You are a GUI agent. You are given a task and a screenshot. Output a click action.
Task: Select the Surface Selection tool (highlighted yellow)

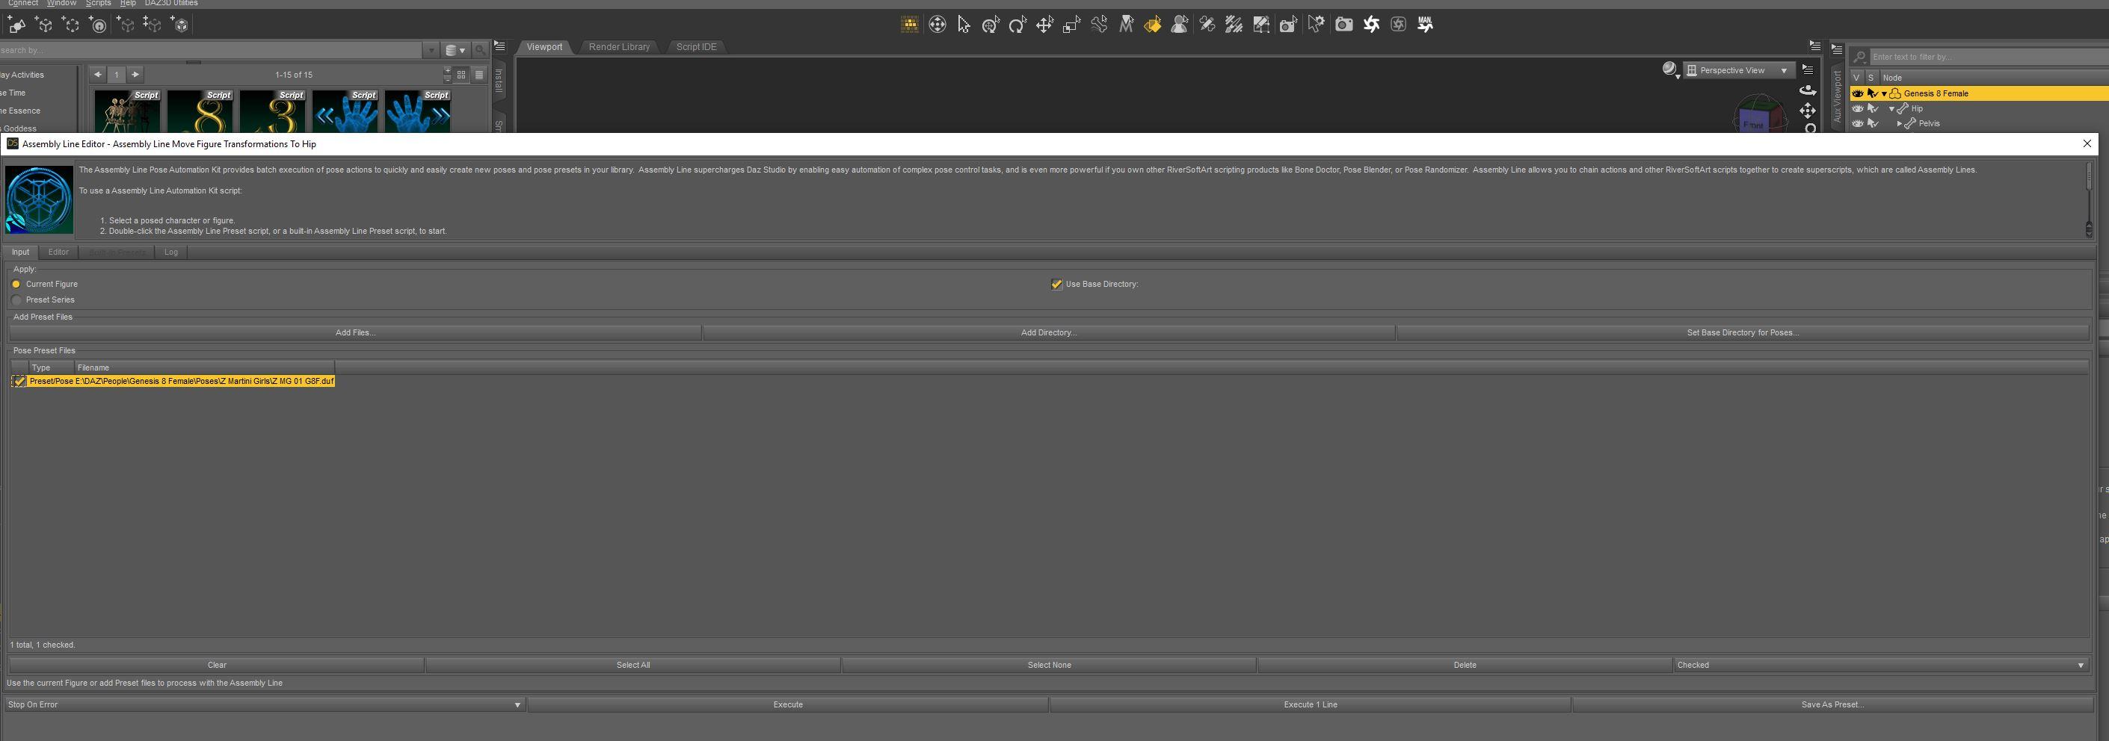point(1153,25)
